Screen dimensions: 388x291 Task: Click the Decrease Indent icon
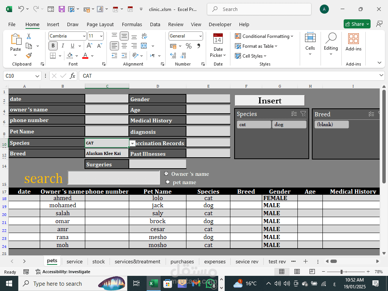coord(114,56)
